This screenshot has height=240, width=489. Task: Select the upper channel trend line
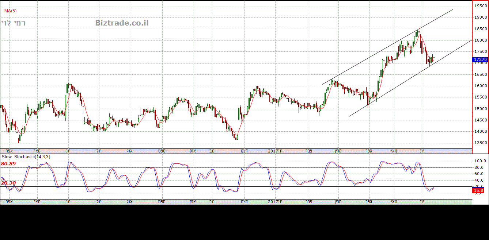click(387, 47)
